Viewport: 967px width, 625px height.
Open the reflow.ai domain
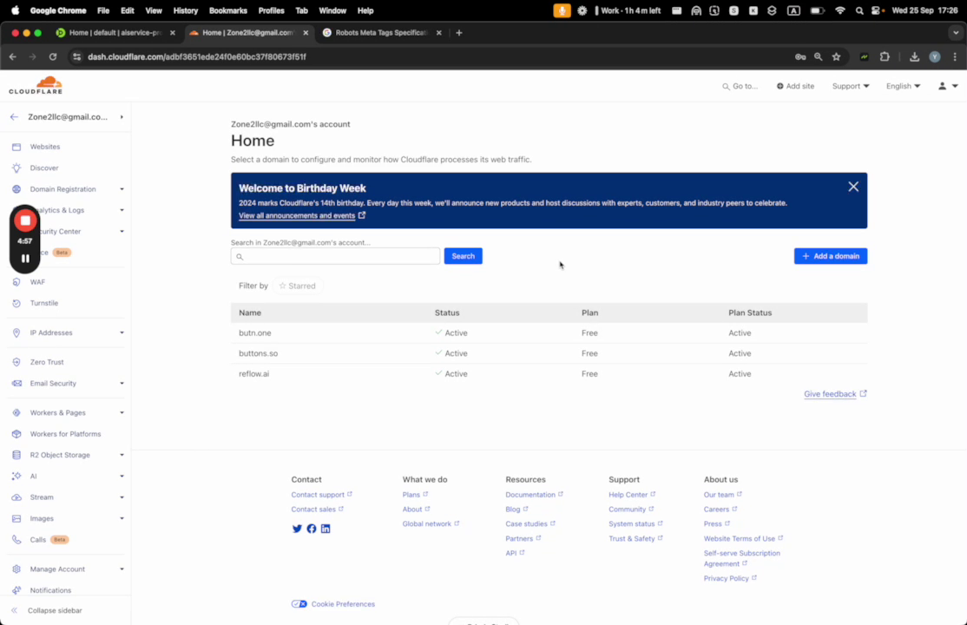tap(254, 374)
